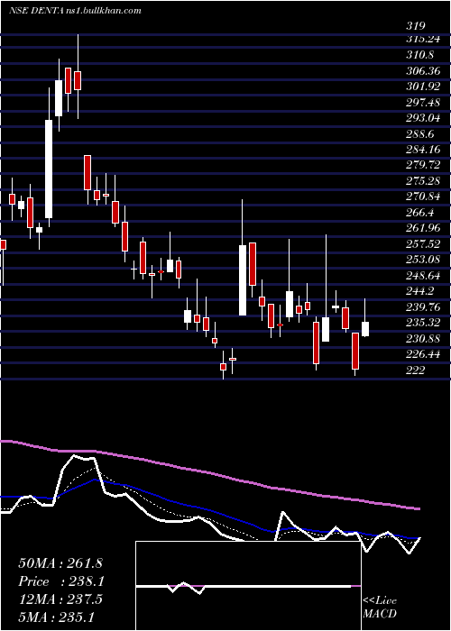Click the 310.8 price axis label
This screenshot has width=451, height=631.
[x=420, y=54]
